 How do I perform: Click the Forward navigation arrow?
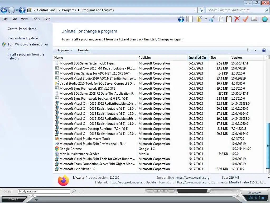pyautogui.click(x=11, y=10)
